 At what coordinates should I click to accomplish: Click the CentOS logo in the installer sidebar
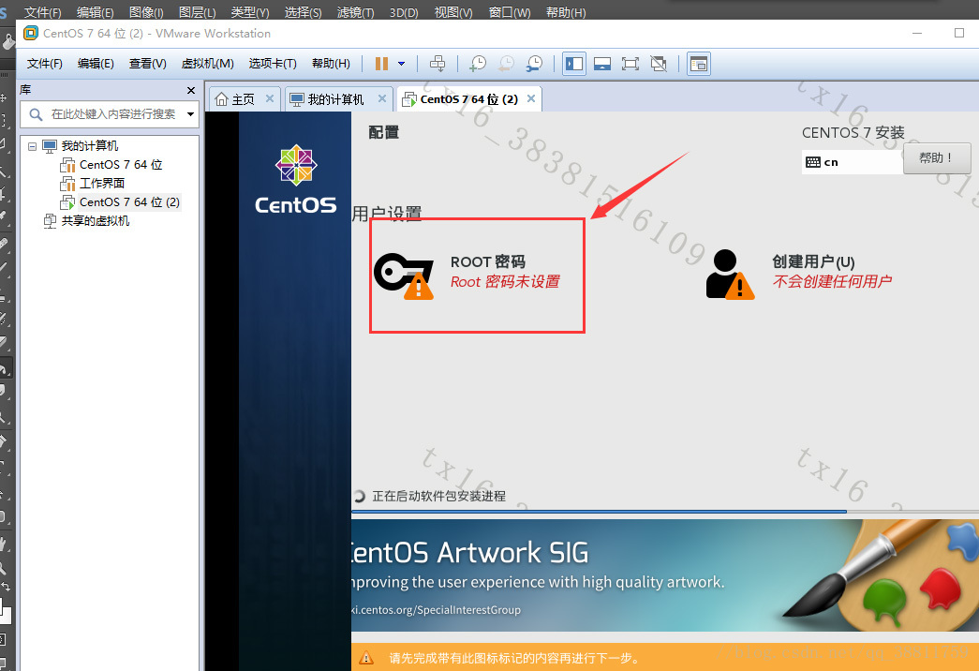click(x=296, y=179)
